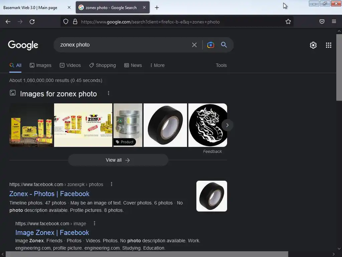Open the Zonex banner image with yellow packs
This screenshot has height=257, width=342.
tap(83, 125)
